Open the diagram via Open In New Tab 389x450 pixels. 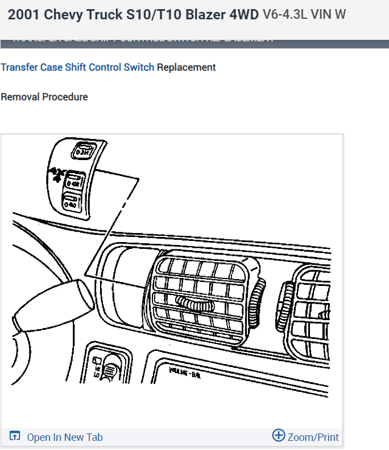point(65,437)
